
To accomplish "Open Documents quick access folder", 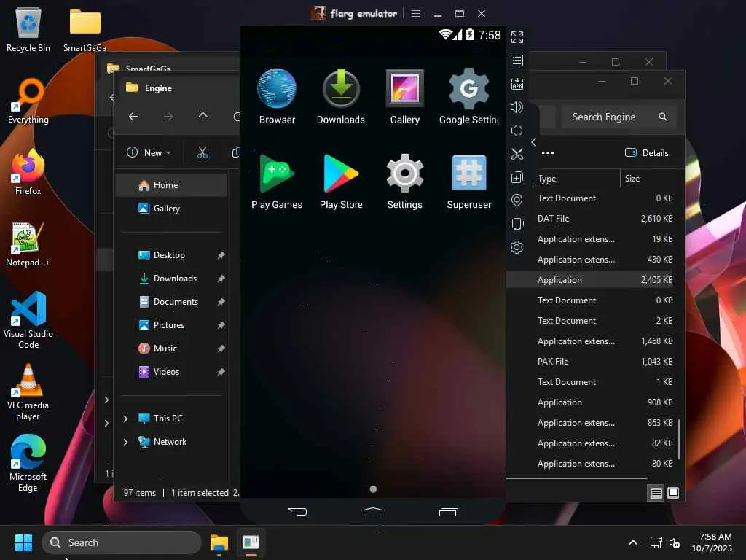I will 171,301.
